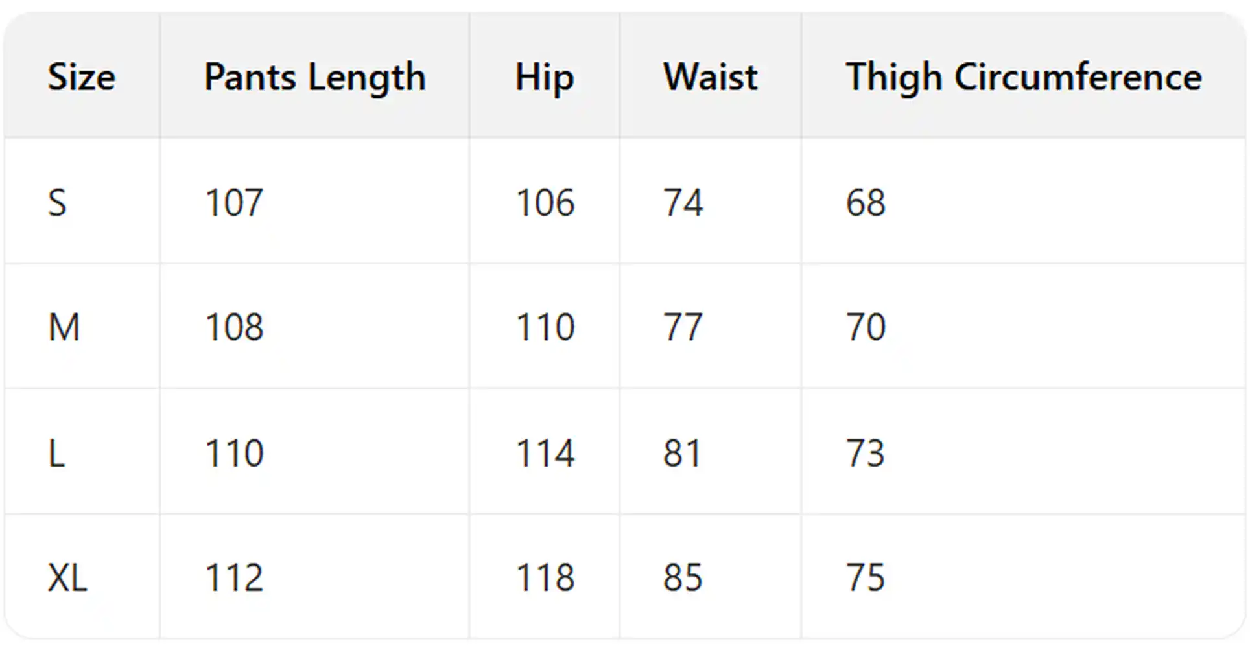Click thigh circumference value 68
This screenshot has width=1250, height=648.
click(x=866, y=202)
